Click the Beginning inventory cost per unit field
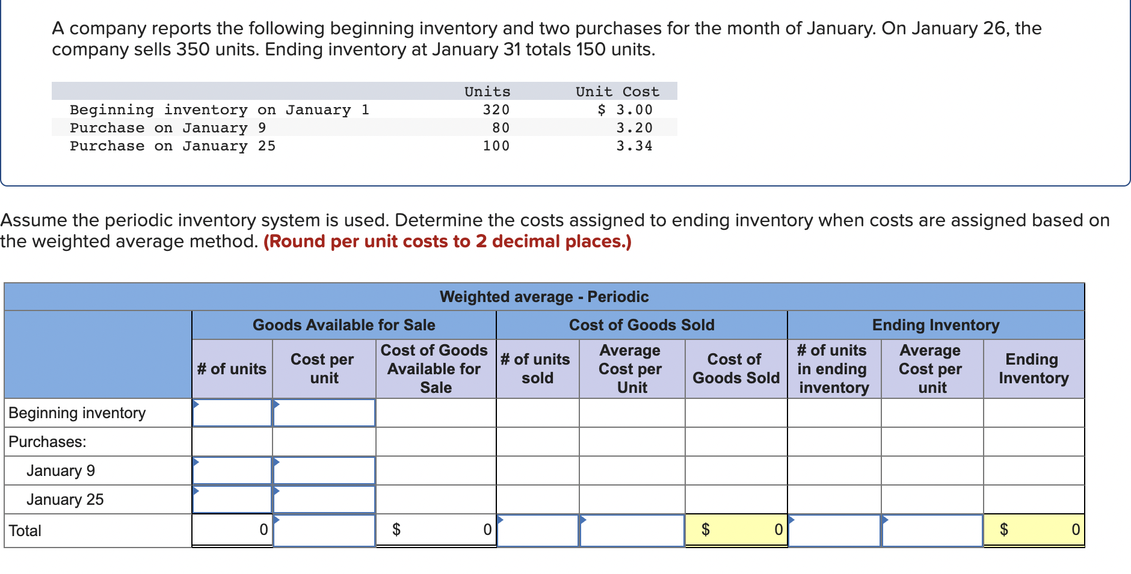 (x=324, y=413)
